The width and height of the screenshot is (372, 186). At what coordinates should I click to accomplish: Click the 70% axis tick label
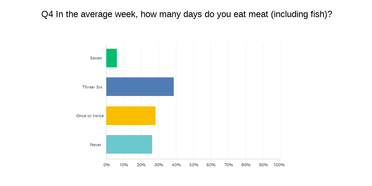point(228,165)
